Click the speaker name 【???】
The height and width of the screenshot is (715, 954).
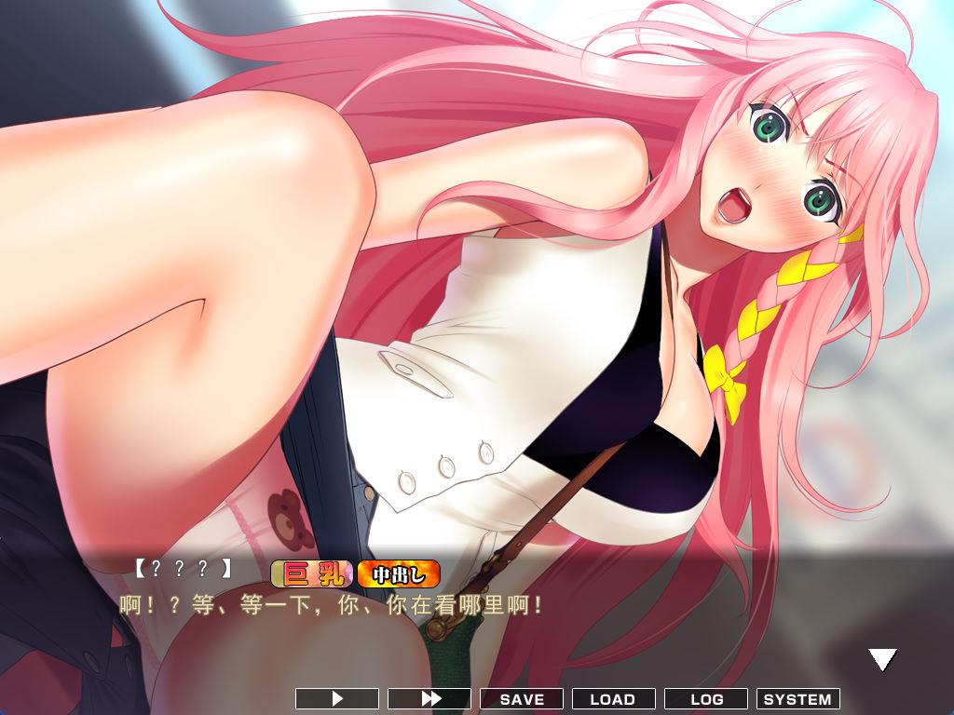pyautogui.click(x=184, y=569)
